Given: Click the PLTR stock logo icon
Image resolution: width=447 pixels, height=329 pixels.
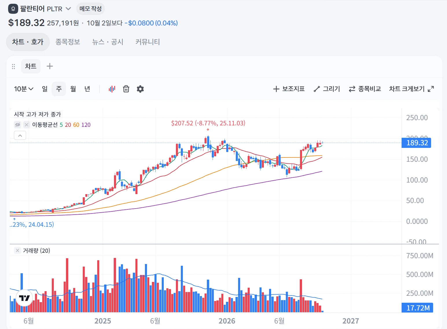Looking at the screenshot, I should pyautogui.click(x=13, y=9).
